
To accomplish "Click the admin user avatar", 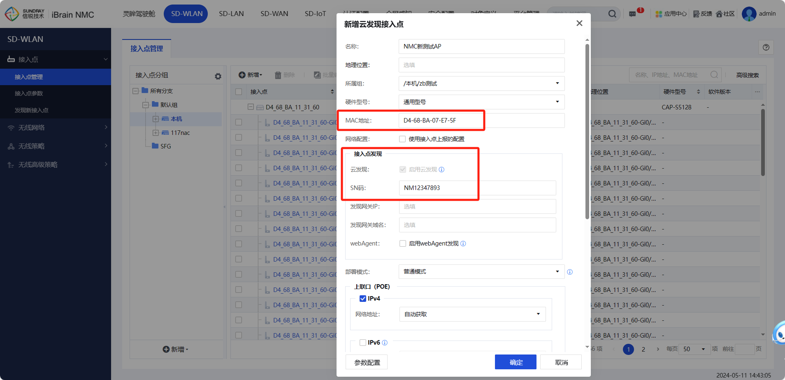I will (749, 14).
